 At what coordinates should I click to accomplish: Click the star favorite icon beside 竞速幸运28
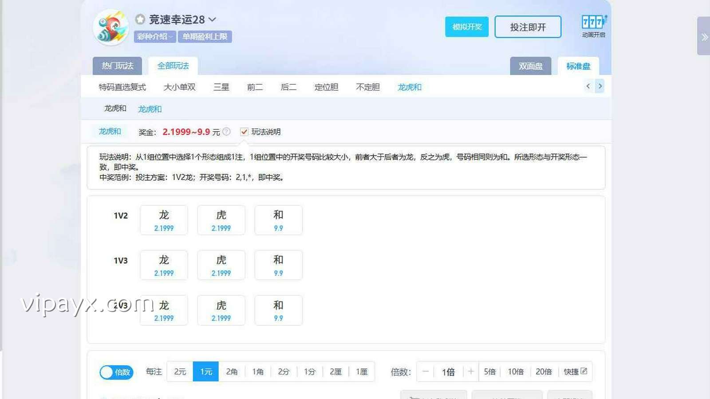(x=140, y=20)
